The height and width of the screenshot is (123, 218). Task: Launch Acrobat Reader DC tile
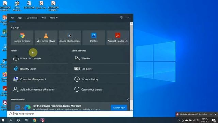(118, 38)
